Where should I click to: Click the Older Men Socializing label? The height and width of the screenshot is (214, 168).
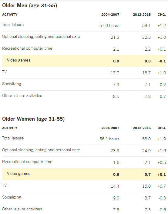click(x=12, y=84)
